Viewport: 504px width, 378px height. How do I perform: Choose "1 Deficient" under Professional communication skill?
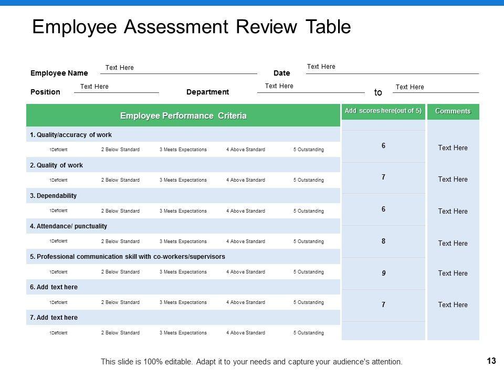point(58,272)
